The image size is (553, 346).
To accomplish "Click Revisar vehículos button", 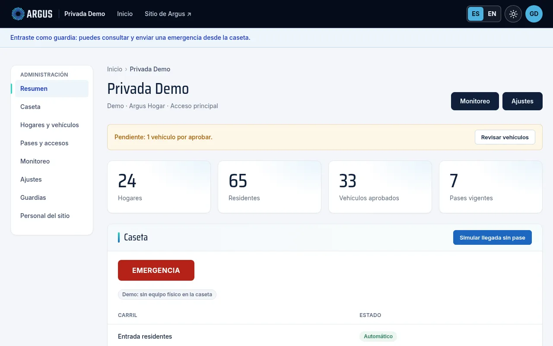I will [505, 137].
